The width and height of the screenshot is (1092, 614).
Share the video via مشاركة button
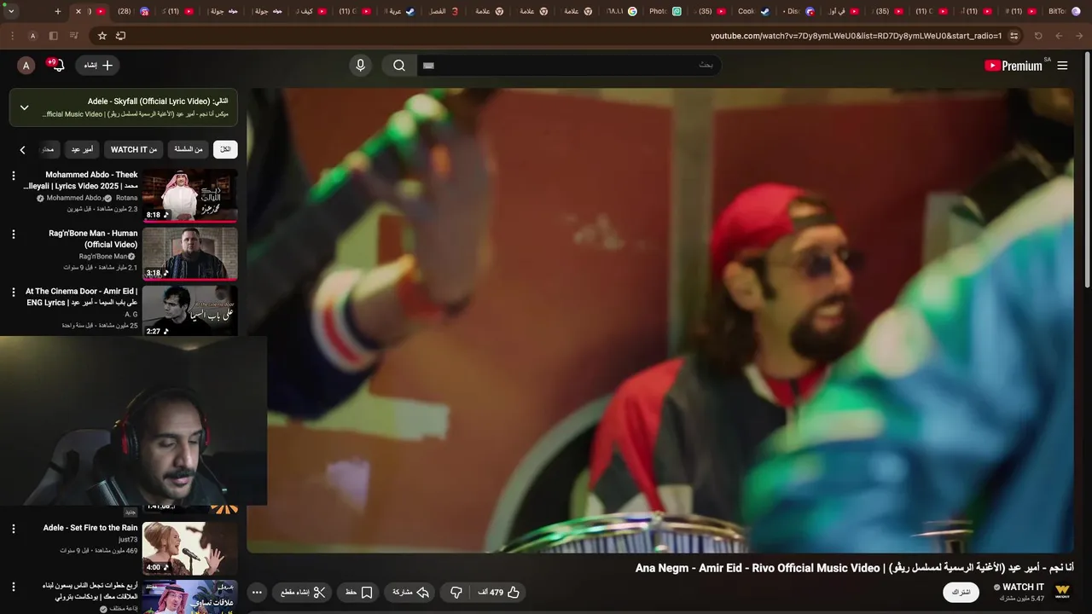click(x=411, y=592)
